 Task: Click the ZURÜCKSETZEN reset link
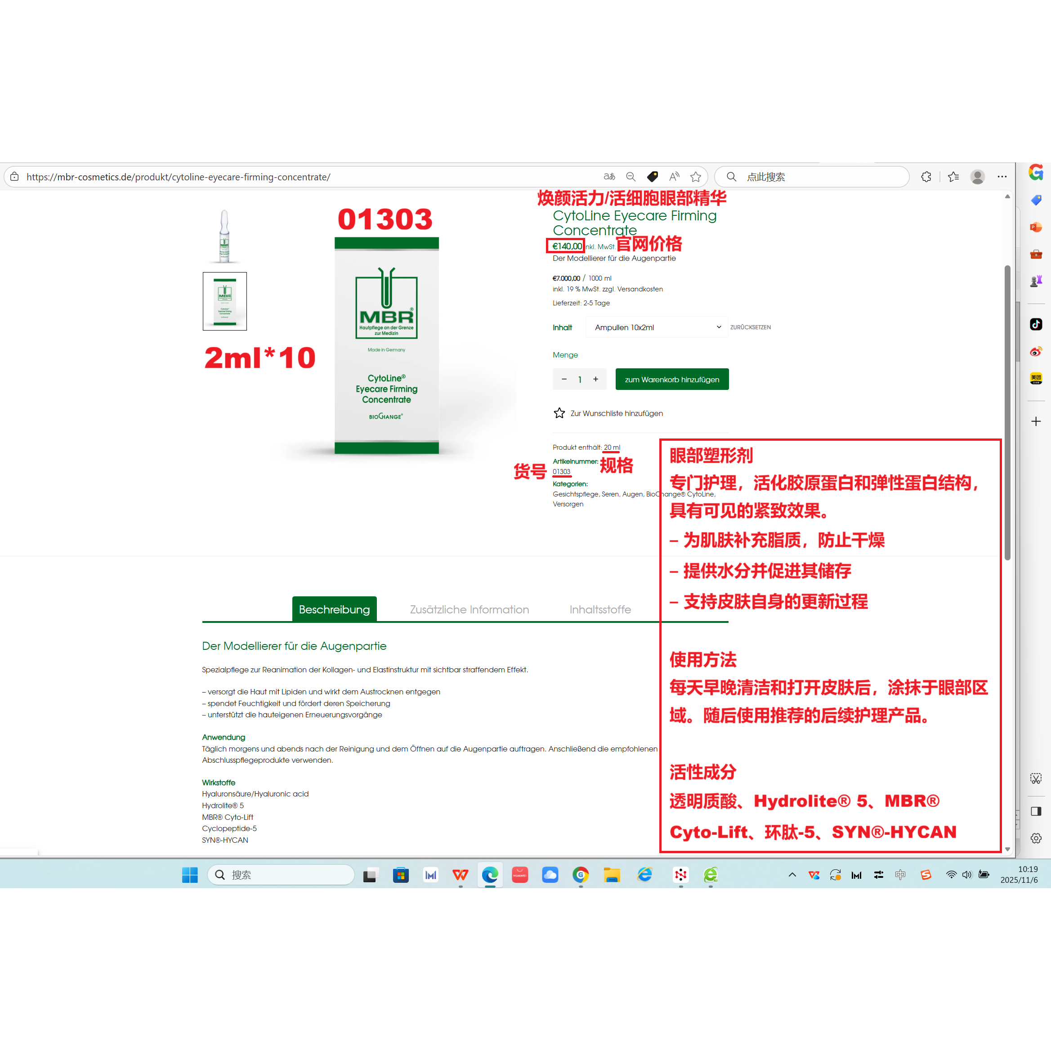click(x=750, y=327)
